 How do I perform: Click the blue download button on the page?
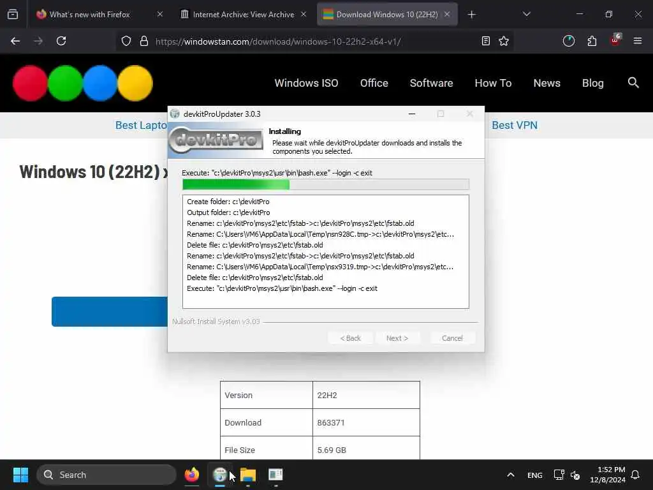click(x=110, y=311)
